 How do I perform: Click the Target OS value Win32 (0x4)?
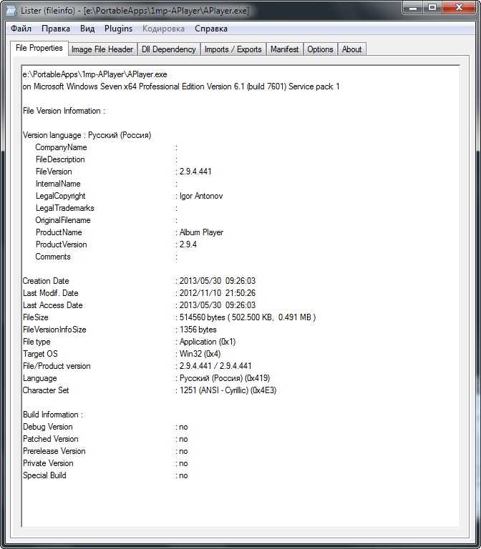point(200,354)
